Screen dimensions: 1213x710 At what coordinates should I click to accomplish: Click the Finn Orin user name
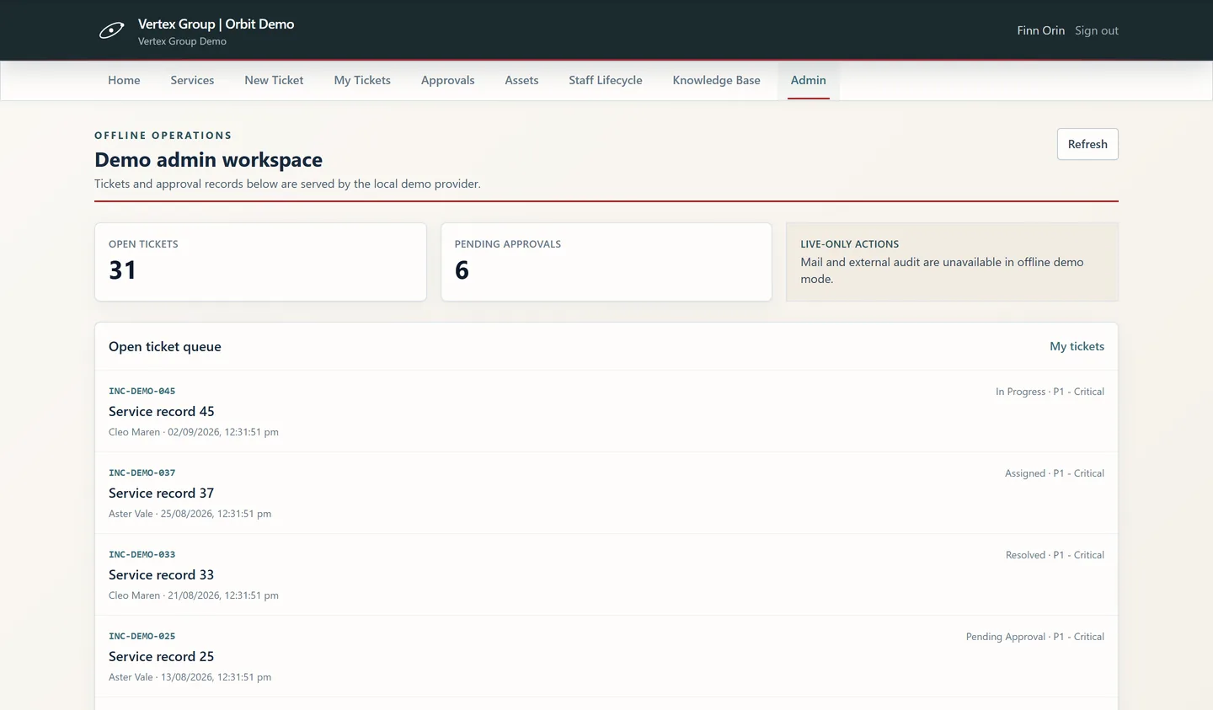click(x=1040, y=30)
